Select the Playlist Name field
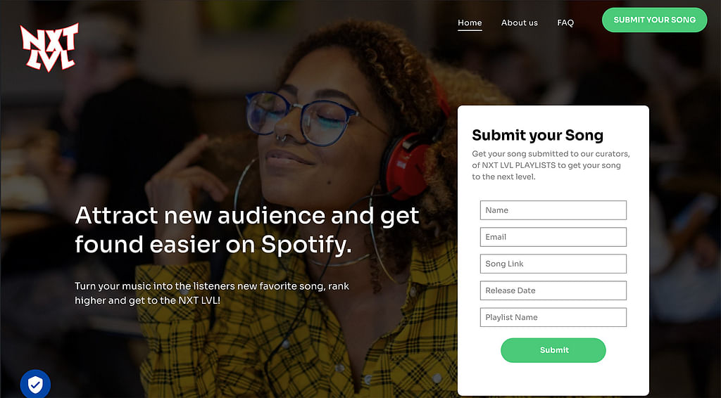The height and width of the screenshot is (398, 721). click(553, 317)
